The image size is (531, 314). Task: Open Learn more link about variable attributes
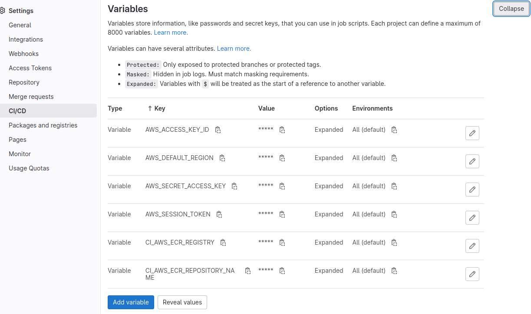[x=234, y=49]
